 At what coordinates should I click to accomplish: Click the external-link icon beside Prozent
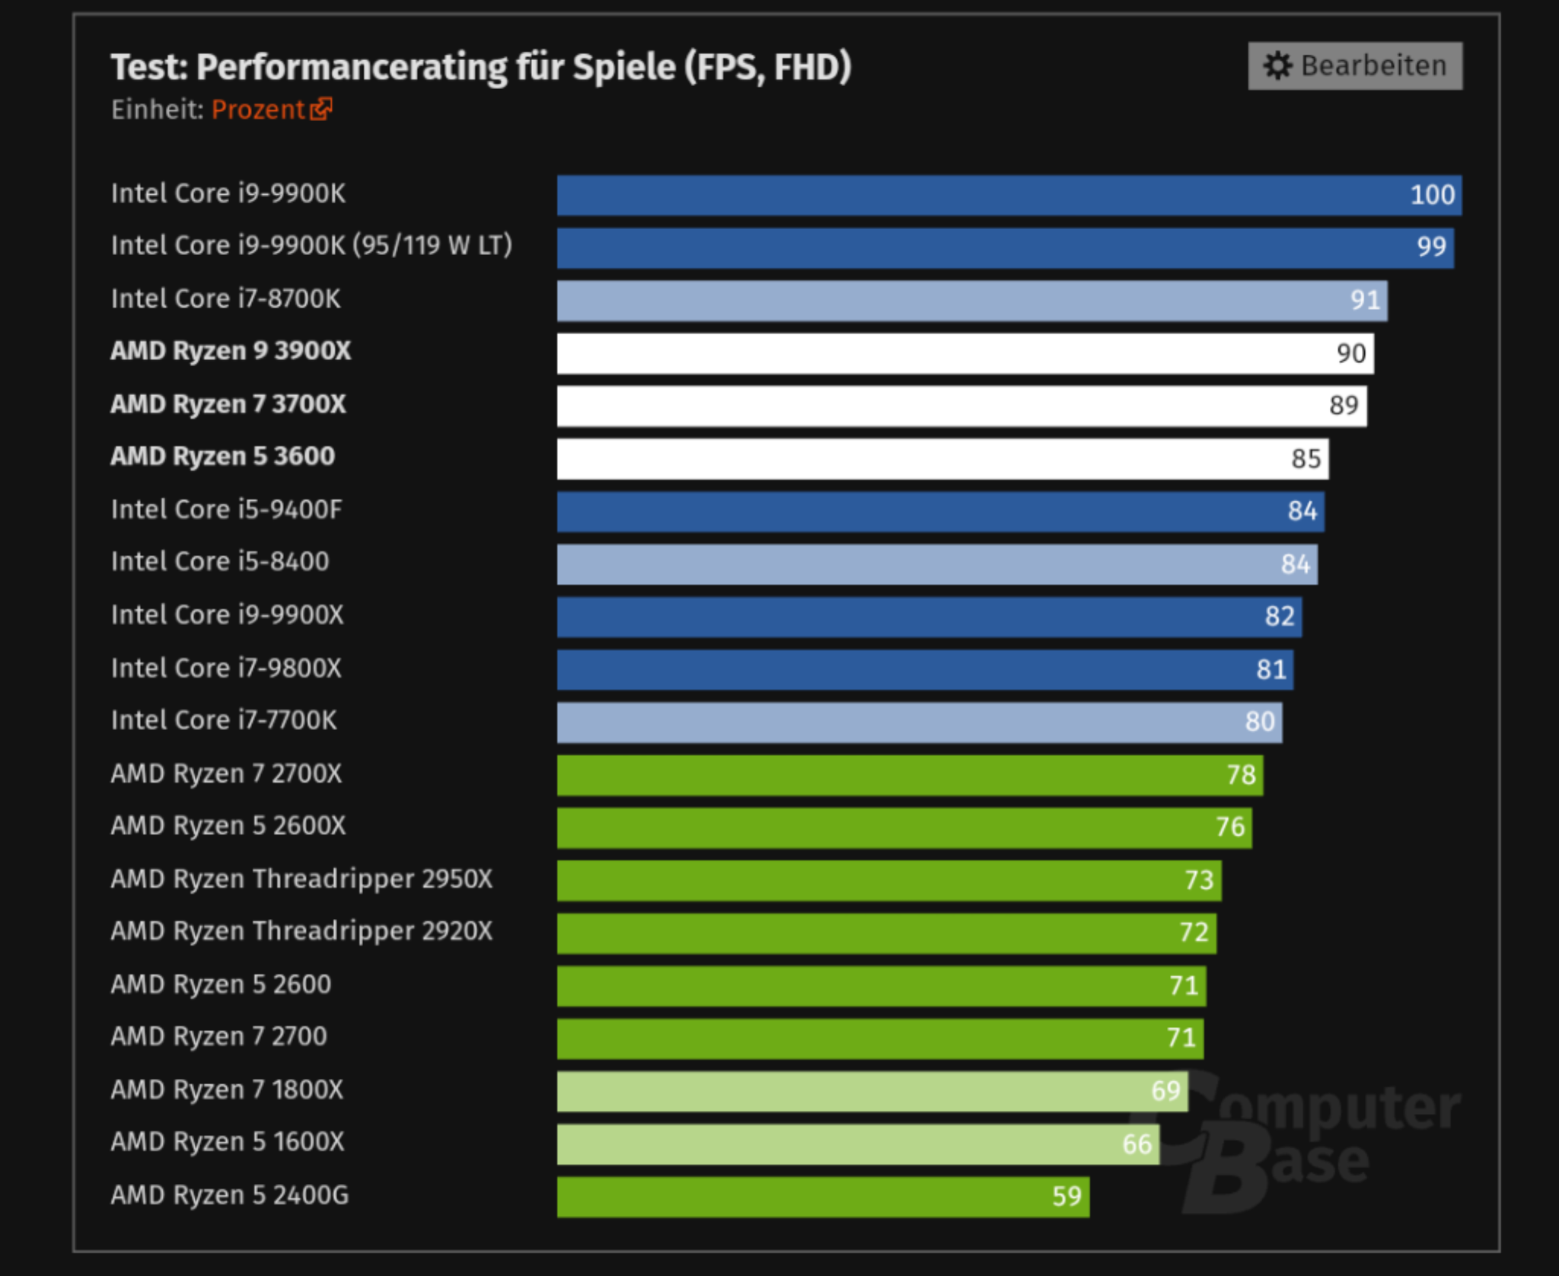[x=321, y=109]
